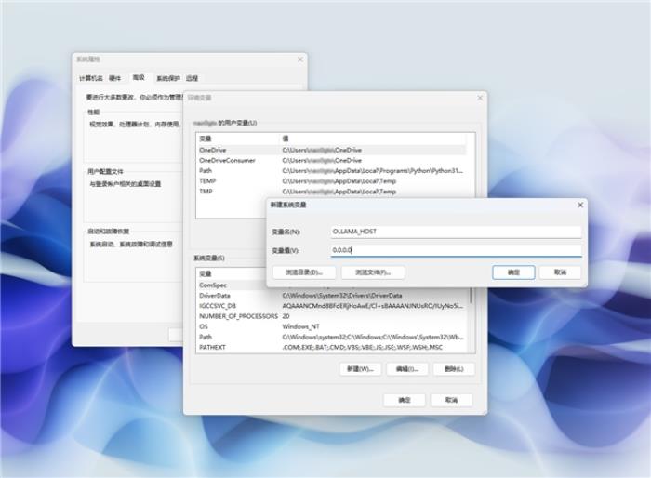
Task: Select the PATHEXT system variable row
Action: pos(332,347)
